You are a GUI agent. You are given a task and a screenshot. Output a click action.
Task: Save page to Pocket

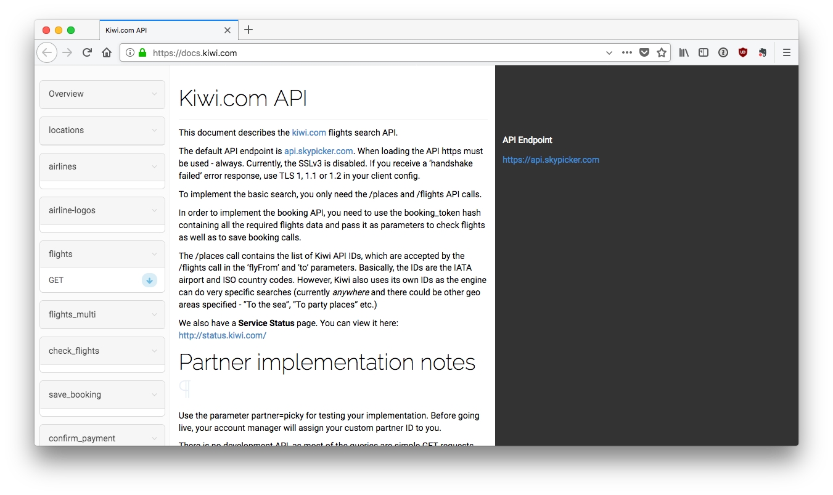point(644,53)
